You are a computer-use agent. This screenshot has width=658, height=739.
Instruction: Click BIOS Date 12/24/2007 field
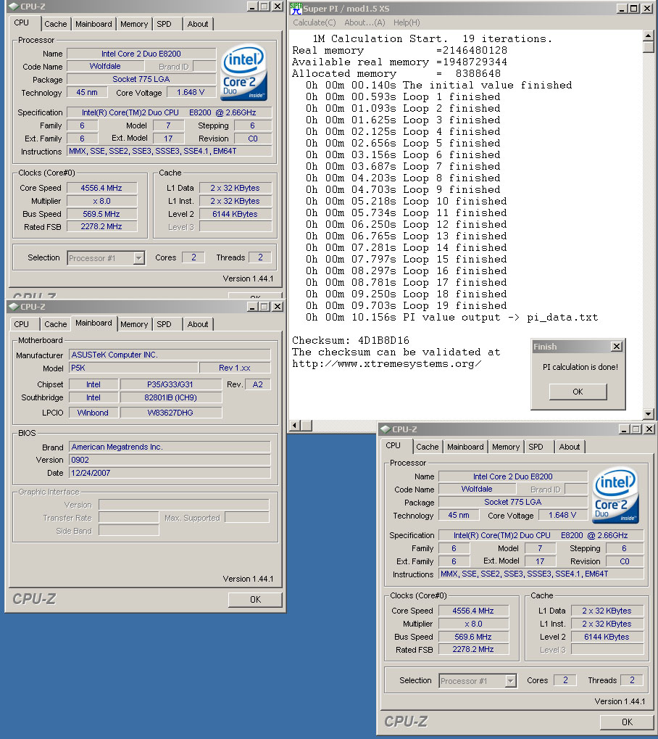point(170,473)
